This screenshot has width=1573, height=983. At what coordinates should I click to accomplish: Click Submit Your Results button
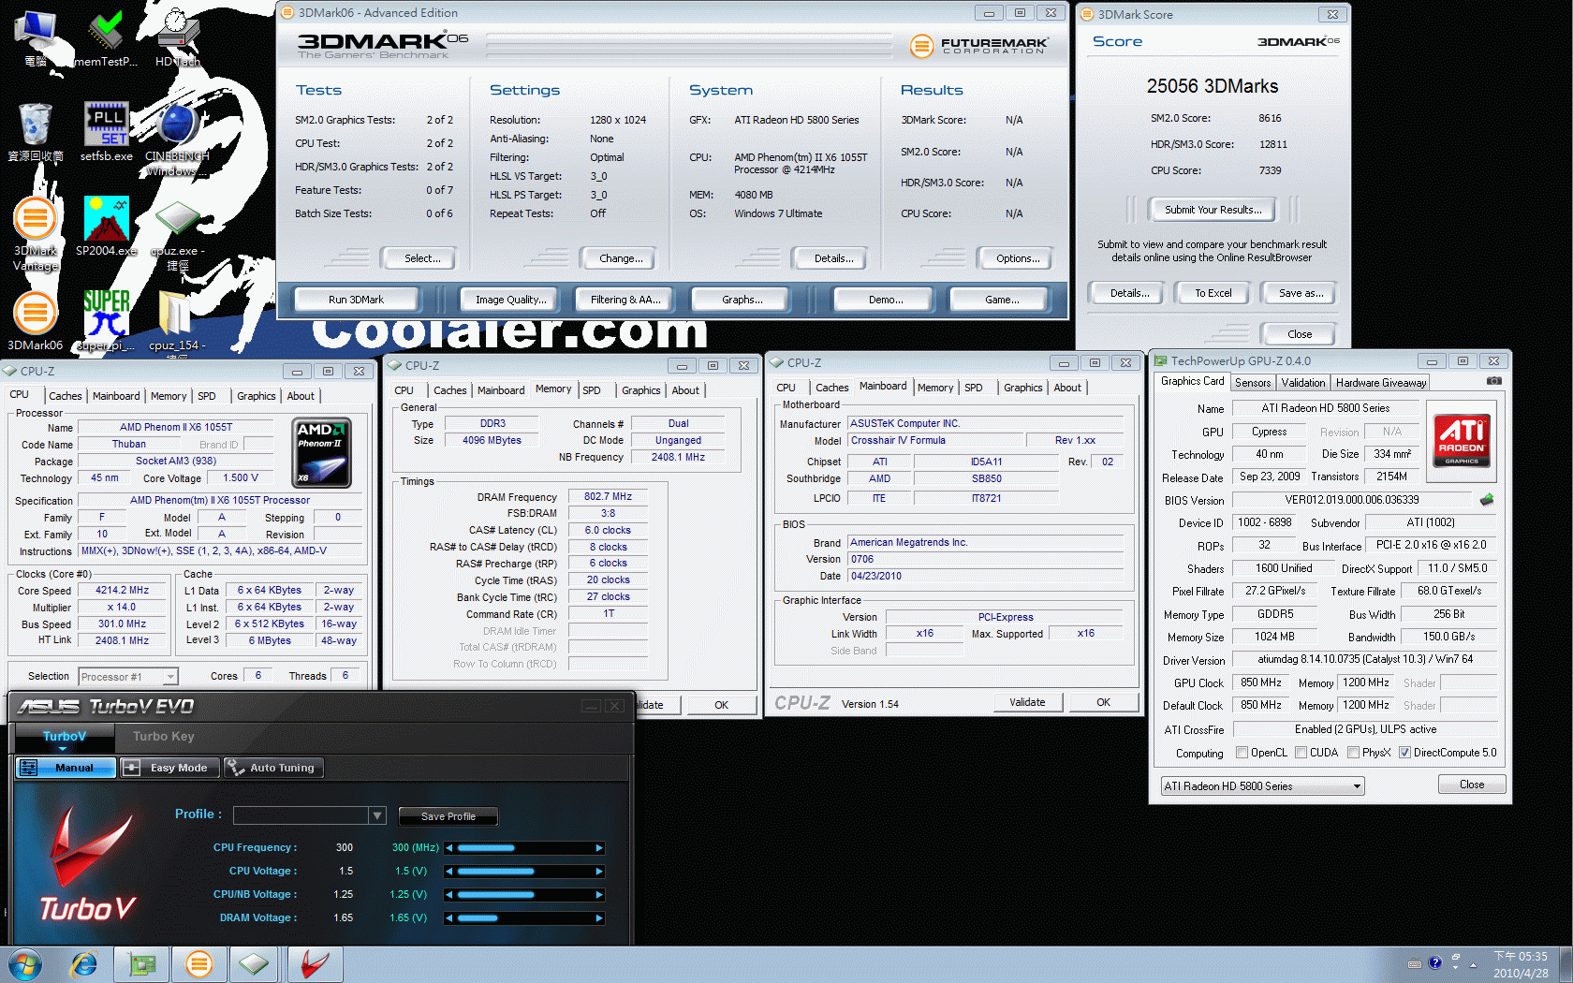tap(1213, 210)
